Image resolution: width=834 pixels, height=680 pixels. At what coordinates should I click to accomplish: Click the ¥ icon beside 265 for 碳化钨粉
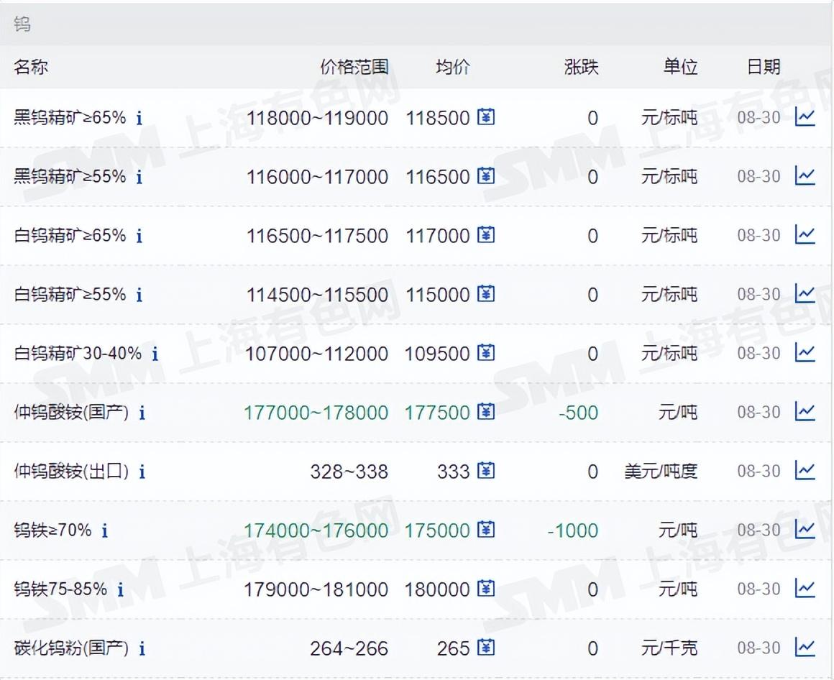[x=486, y=648]
